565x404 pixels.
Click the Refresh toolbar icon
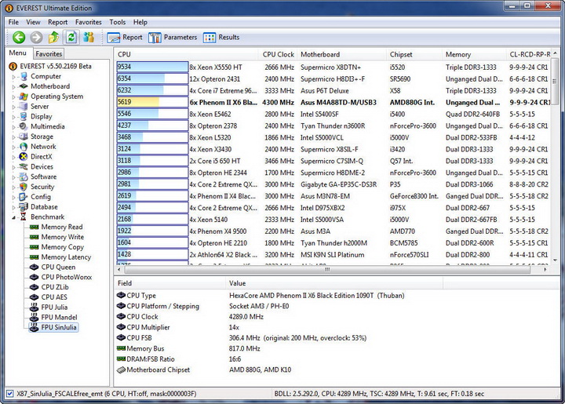[71, 37]
